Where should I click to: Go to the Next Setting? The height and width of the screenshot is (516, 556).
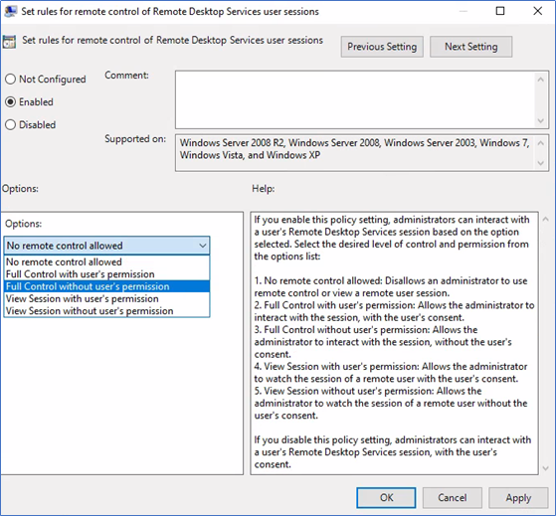point(470,47)
